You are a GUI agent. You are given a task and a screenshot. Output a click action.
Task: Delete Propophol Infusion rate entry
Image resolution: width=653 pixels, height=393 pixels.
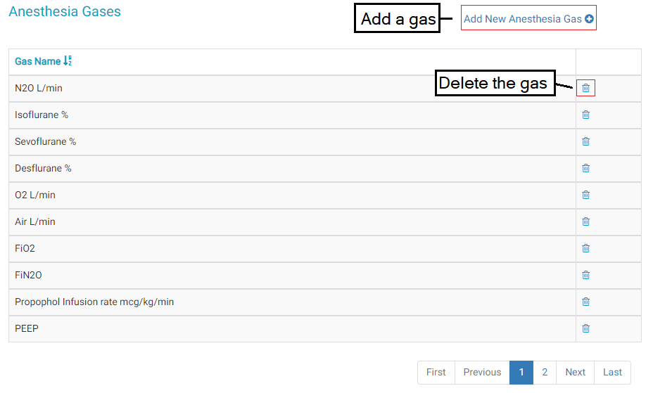585,302
